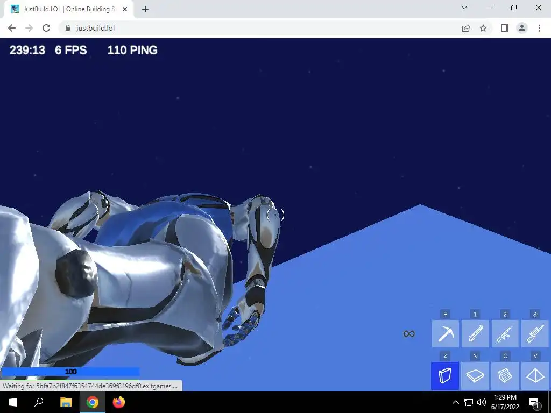Click the F key label above pickaxe
This screenshot has height=413, width=551.
445,314
